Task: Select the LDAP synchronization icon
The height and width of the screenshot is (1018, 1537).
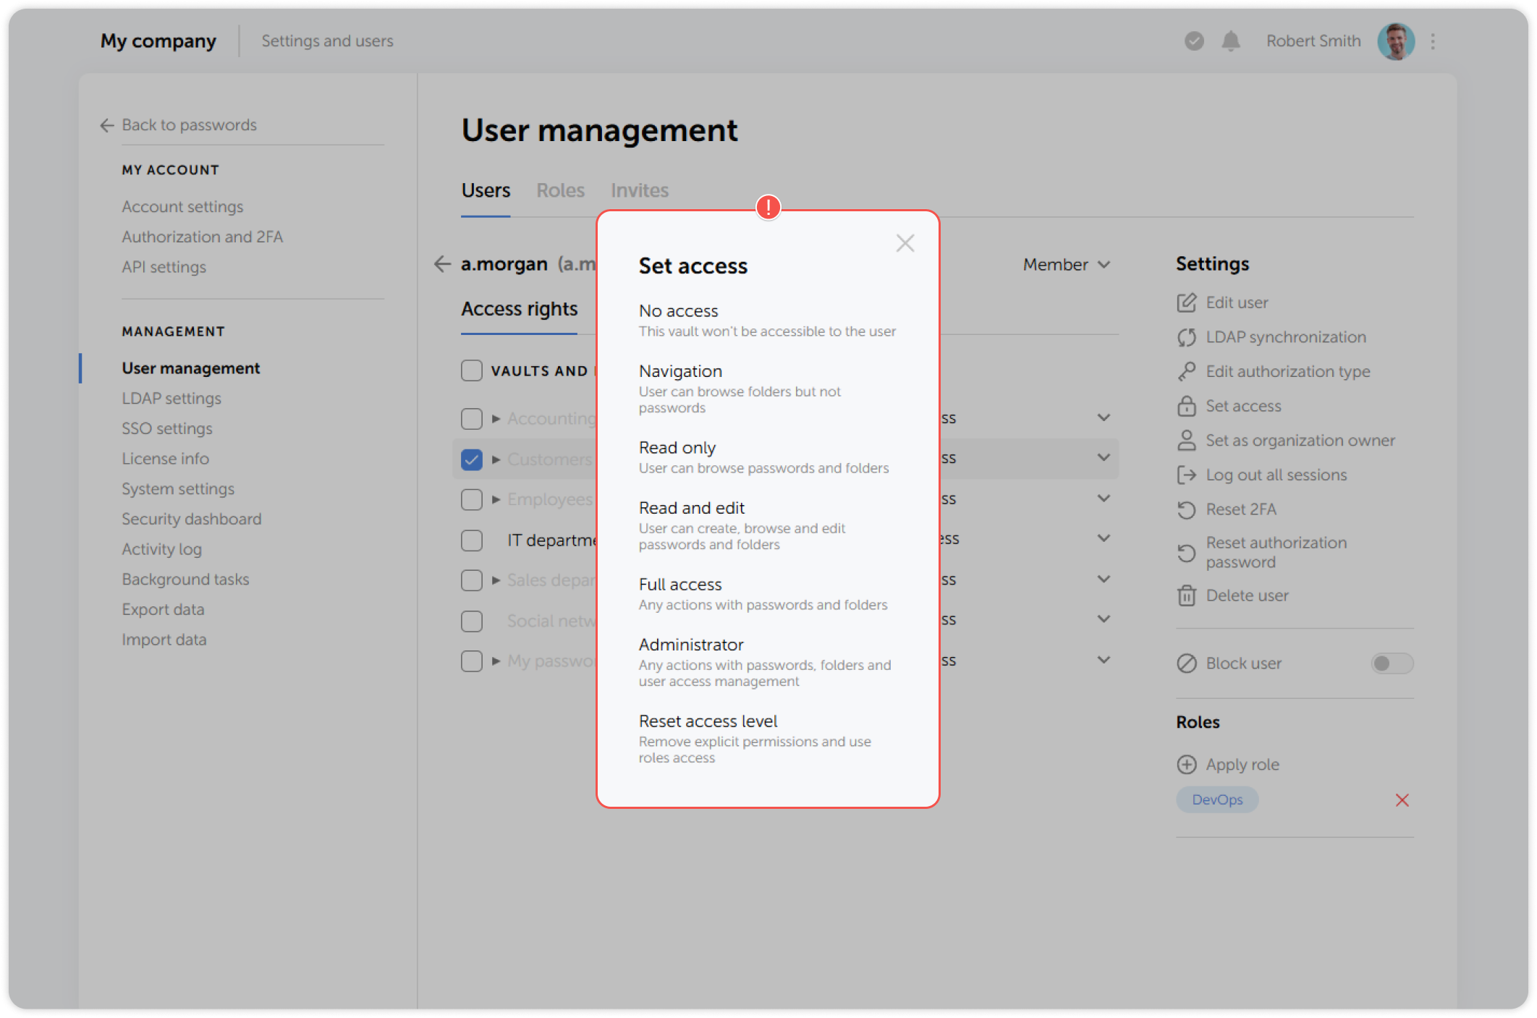Action: point(1187,337)
